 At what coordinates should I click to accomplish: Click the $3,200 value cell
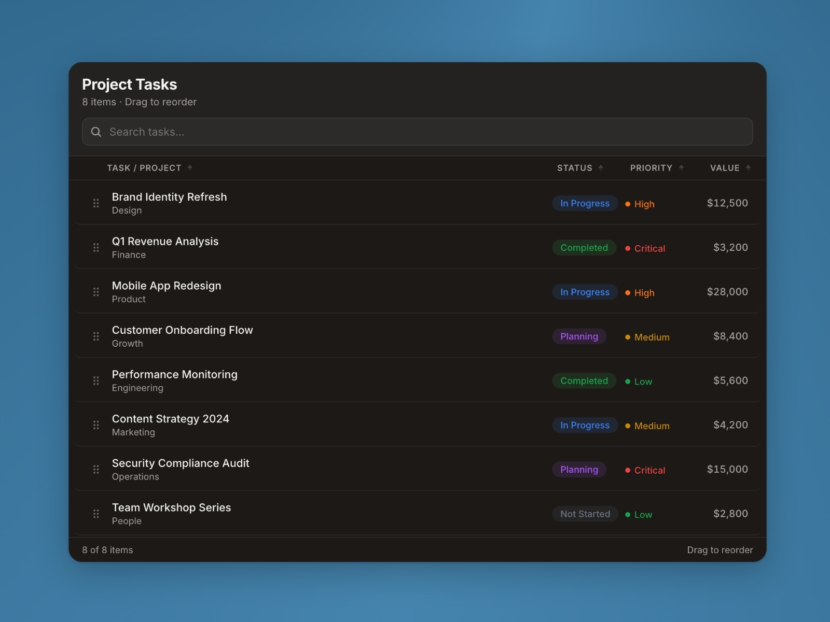pyautogui.click(x=730, y=247)
